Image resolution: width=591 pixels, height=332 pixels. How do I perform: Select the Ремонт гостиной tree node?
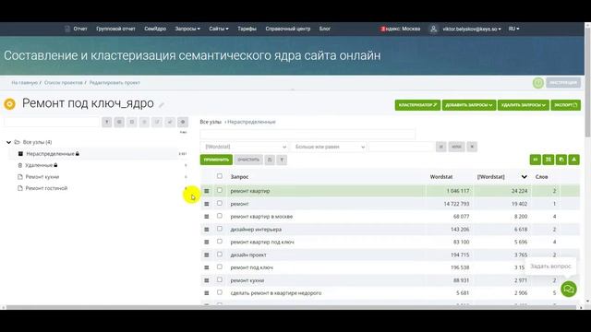tap(46, 188)
